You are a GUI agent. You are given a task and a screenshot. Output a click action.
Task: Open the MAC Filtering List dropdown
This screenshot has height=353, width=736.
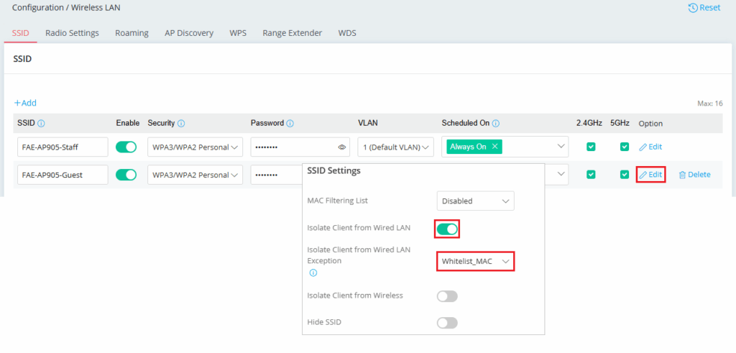[475, 201]
